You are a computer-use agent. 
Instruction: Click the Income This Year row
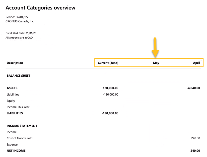pos(18,107)
